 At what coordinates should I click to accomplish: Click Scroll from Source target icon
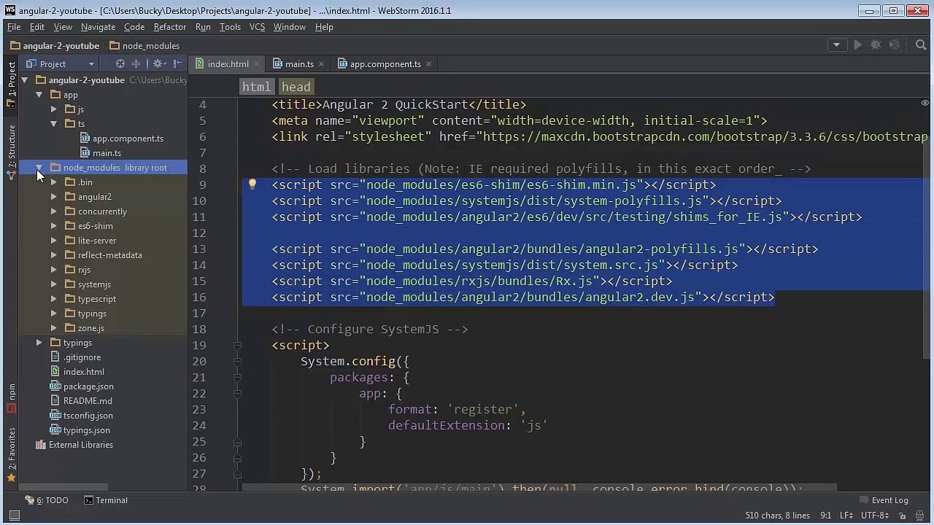tap(120, 64)
